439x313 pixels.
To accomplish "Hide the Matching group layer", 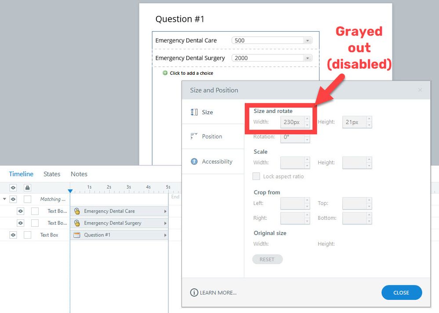I will pos(13,199).
